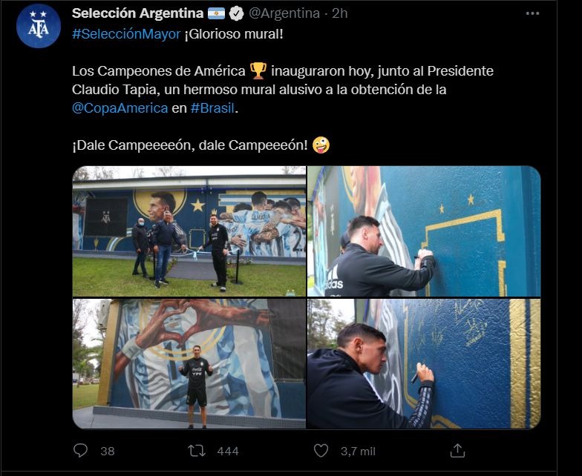Click the @Argentina handle
Viewport: 582px width, 476px height.
pos(284,13)
